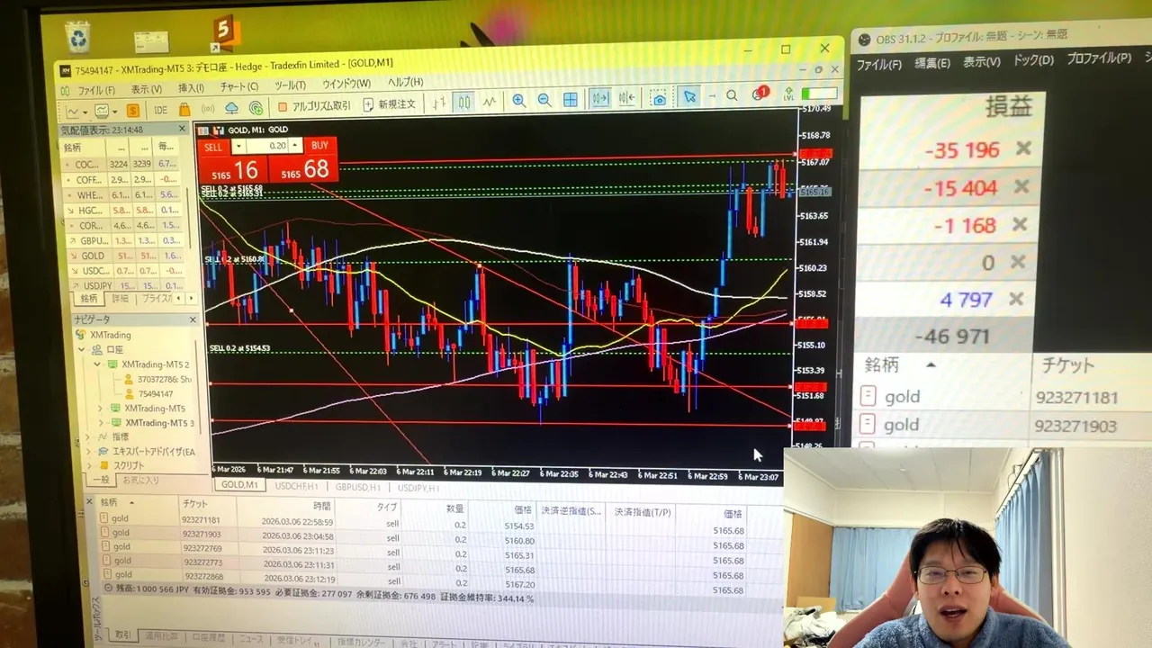Image resolution: width=1152 pixels, height=648 pixels.
Task: Click the 新規注文 new order button
Action: coord(390,104)
